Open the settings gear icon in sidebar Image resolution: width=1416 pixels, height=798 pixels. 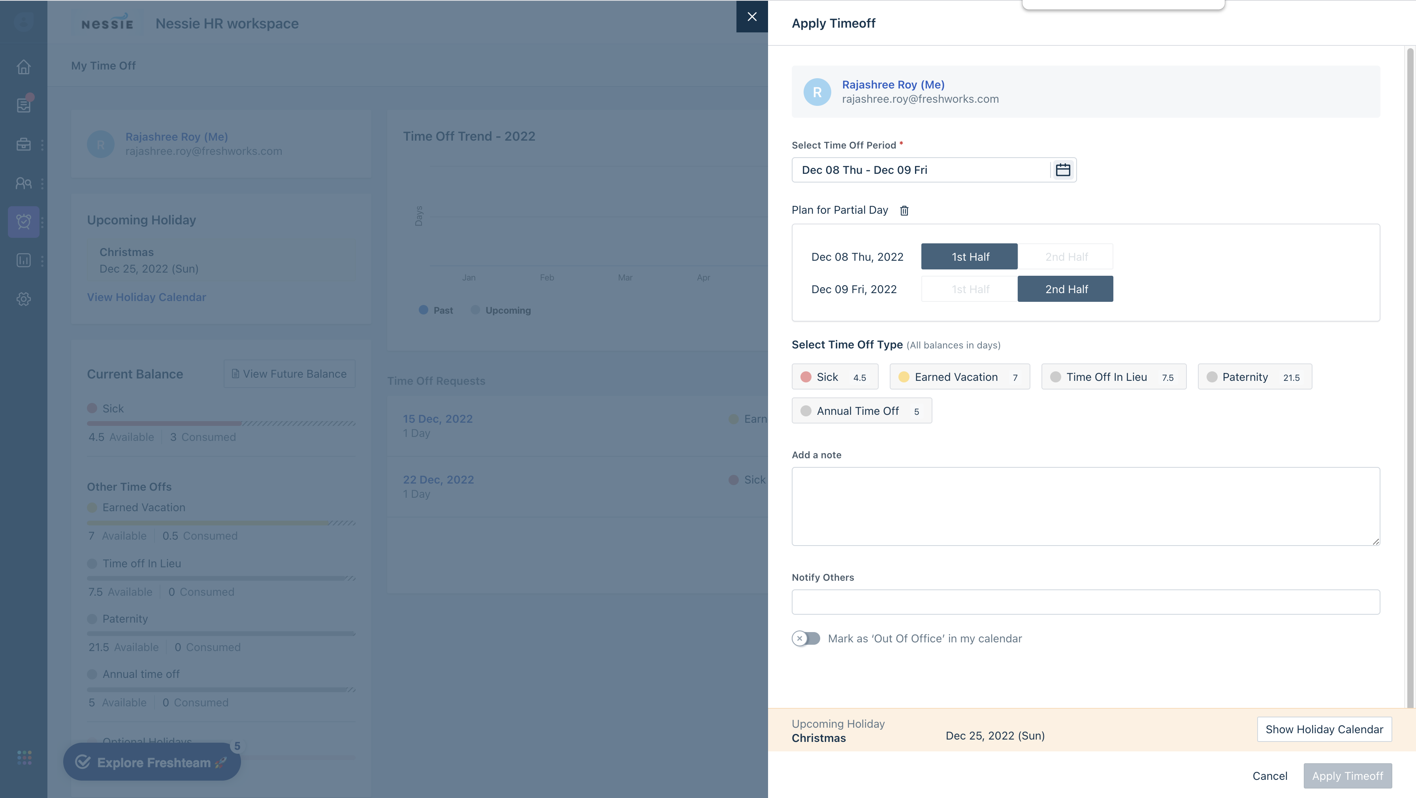coord(24,299)
